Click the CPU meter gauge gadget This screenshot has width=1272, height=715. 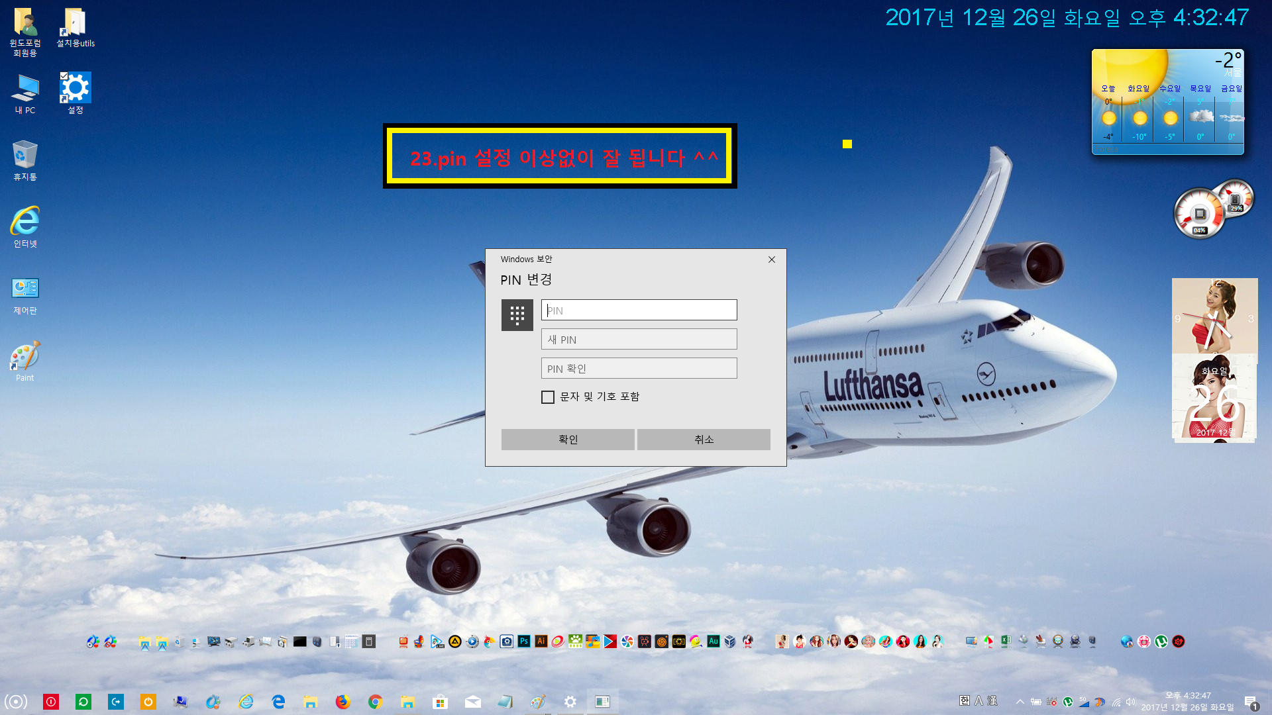tap(1200, 214)
